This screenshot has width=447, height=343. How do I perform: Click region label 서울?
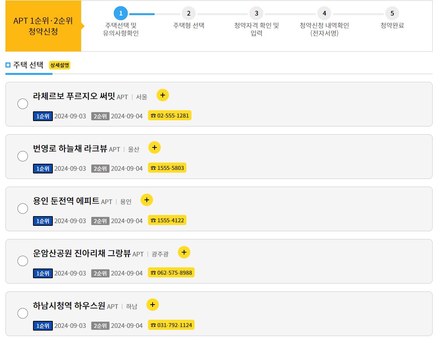pos(141,97)
